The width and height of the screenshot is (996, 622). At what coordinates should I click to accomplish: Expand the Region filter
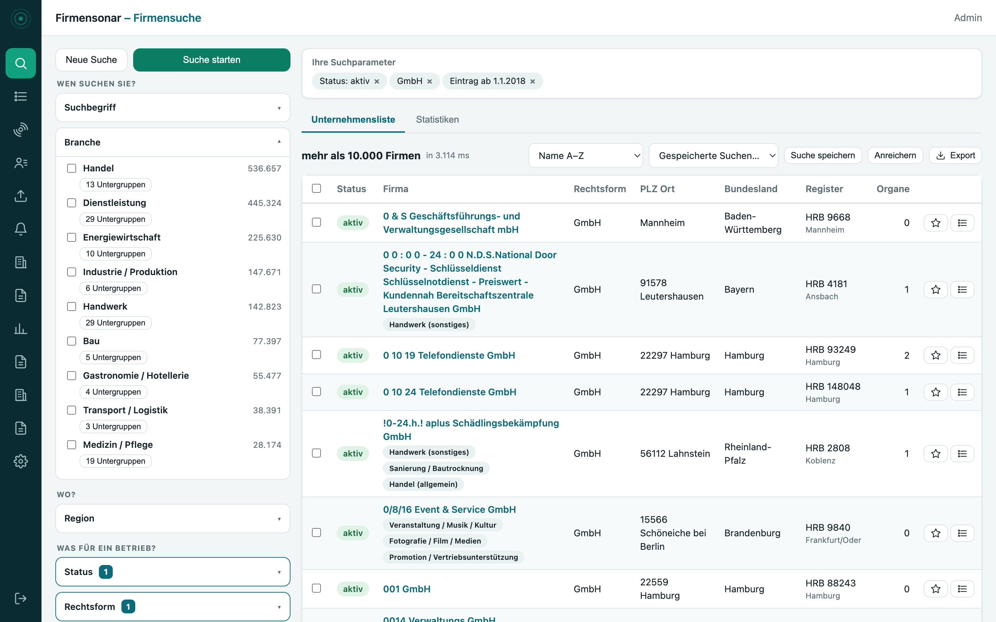173,518
